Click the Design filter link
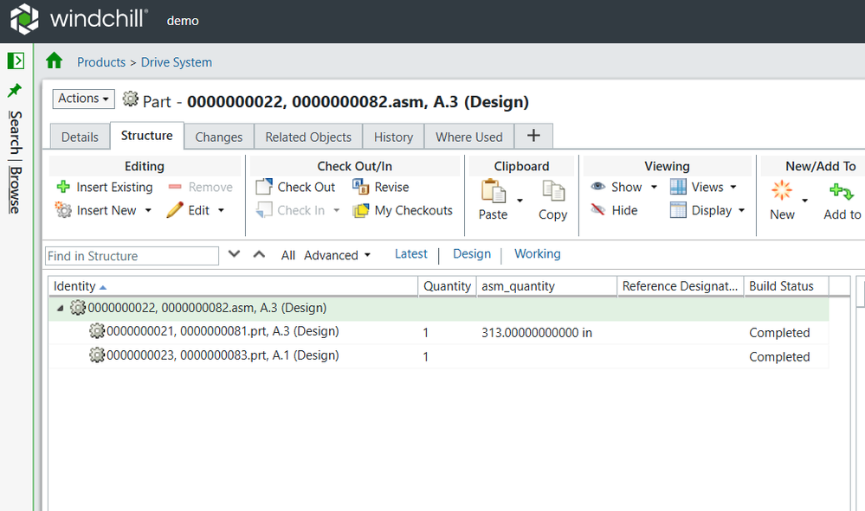This screenshot has width=865, height=511. (472, 254)
